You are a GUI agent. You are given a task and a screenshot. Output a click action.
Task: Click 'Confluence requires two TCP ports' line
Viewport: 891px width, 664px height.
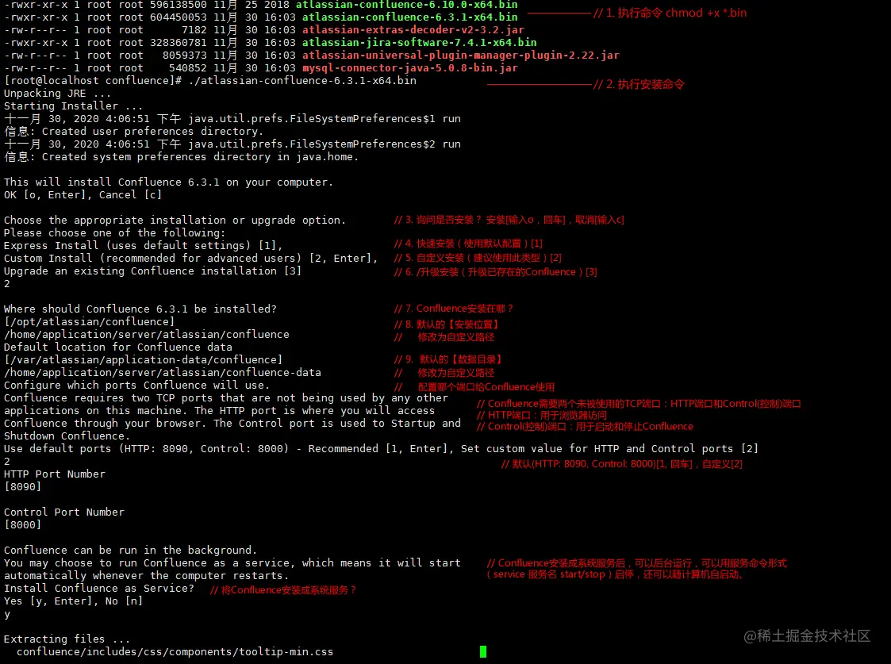tap(225, 397)
